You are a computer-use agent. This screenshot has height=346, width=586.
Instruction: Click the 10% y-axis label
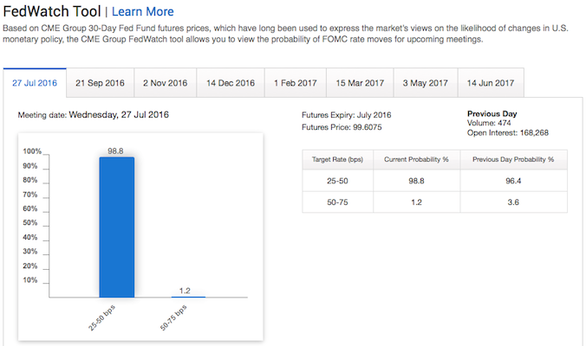pos(30,280)
